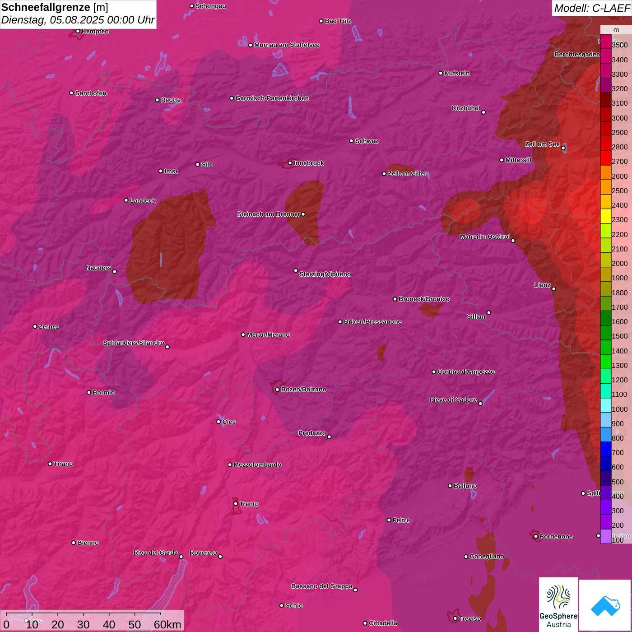Click the Bad Tölz town marker
632x632 pixels.
(x=321, y=21)
